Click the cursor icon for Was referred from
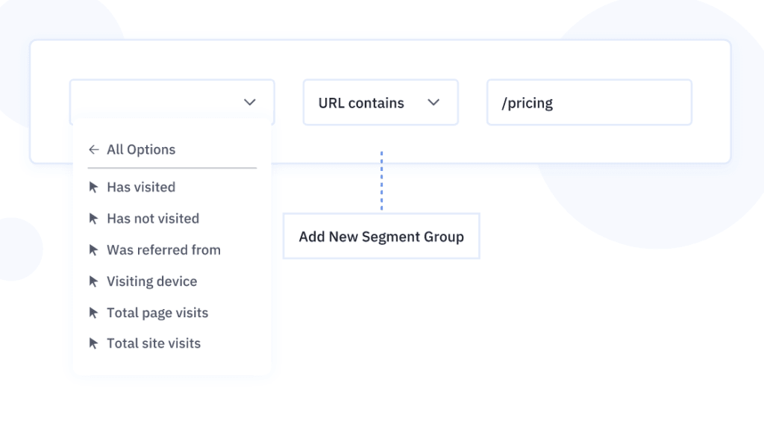The height and width of the screenshot is (424, 764). point(93,250)
